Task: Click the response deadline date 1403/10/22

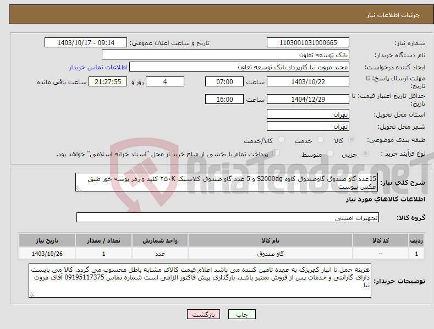Action: coord(308,81)
